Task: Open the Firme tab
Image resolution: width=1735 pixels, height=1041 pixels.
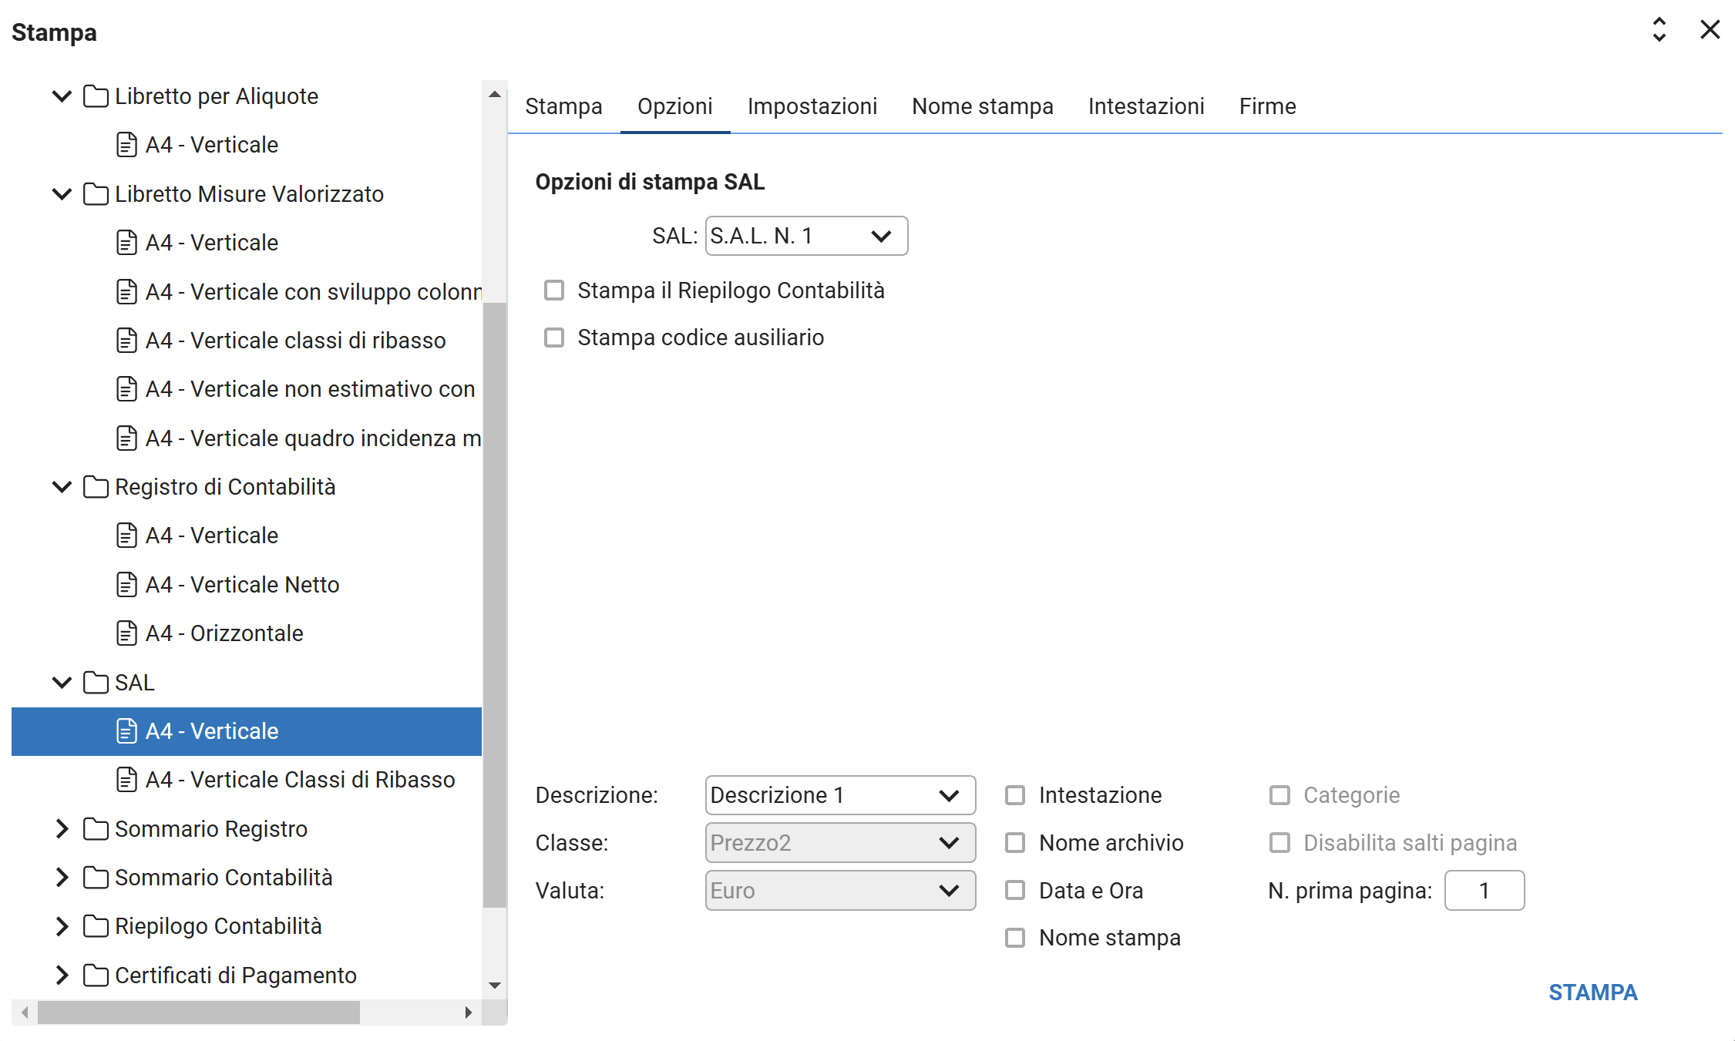Action: tap(1266, 106)
